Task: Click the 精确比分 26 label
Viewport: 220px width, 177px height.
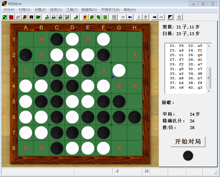Action: 178,121
